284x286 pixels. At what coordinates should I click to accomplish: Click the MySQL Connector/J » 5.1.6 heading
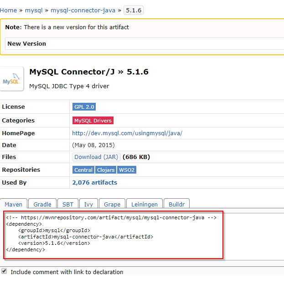[89, 72]
